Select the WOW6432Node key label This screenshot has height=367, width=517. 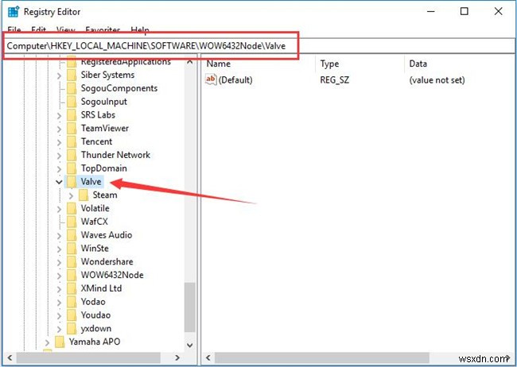point(112,275)
